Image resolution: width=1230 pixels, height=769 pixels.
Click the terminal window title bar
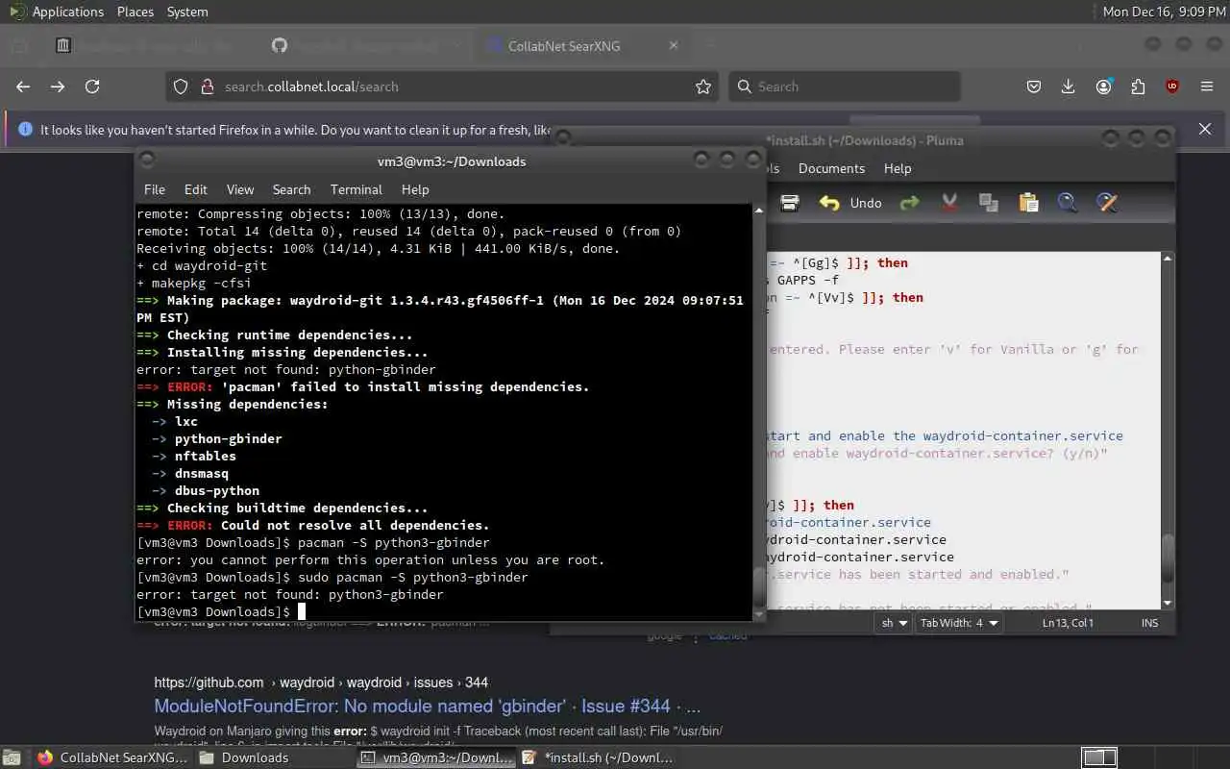452,161
